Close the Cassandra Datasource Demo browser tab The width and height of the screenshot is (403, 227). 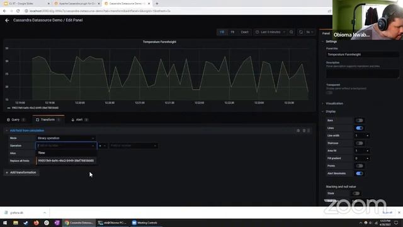click(149, 4)
